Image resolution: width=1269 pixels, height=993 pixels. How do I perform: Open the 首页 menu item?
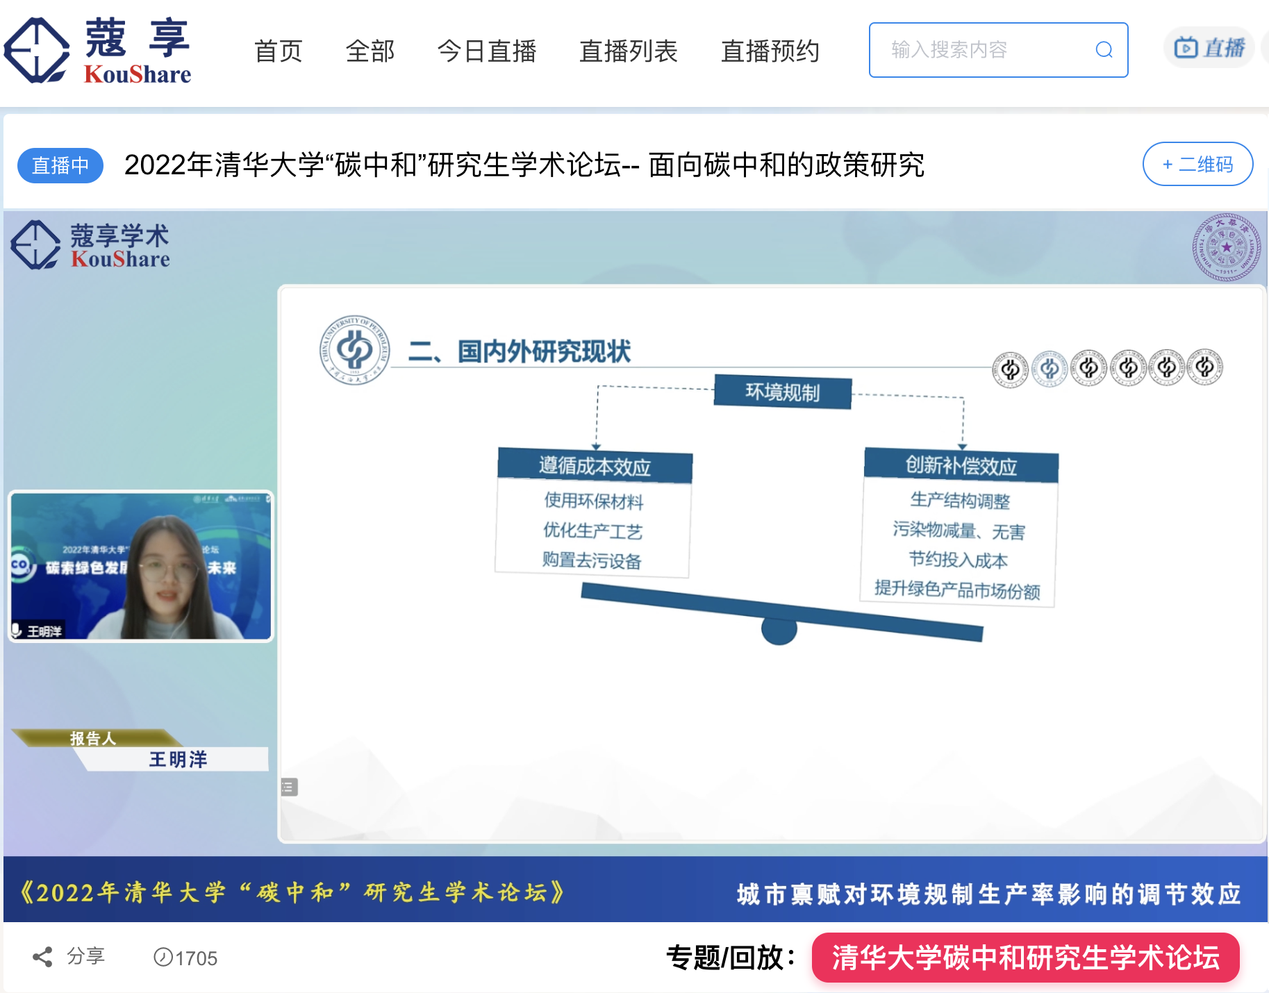(x=279, y=51)
